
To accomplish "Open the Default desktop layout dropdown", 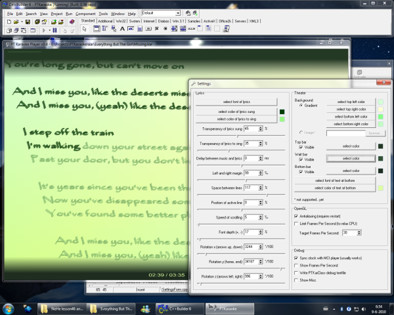I will point(179,12).
